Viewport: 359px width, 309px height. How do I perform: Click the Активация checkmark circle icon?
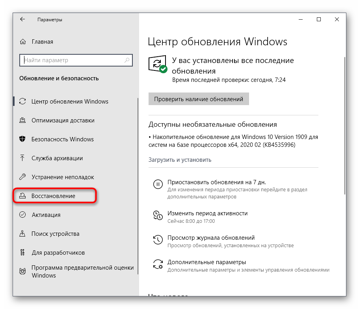(22, 215)
